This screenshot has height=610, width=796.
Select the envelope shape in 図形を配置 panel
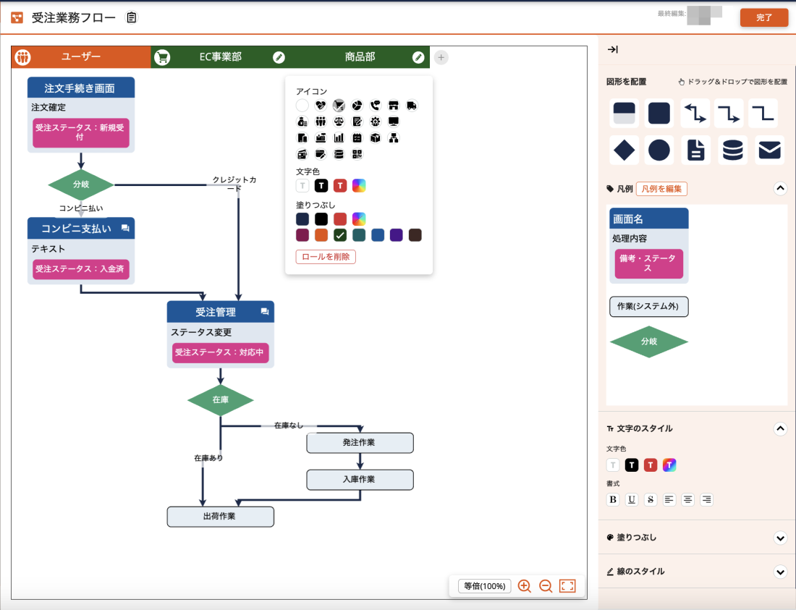pyautogui.click(x=769, y=150)
